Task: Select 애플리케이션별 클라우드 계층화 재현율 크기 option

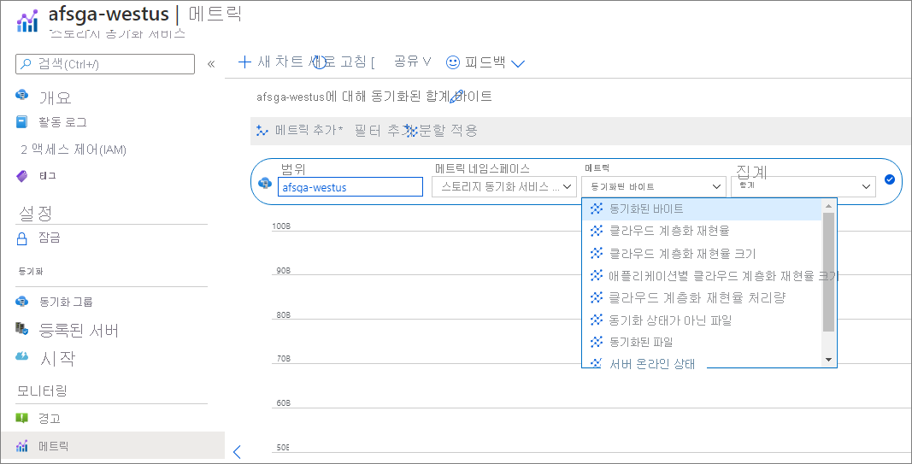Action: click(702, 276)
